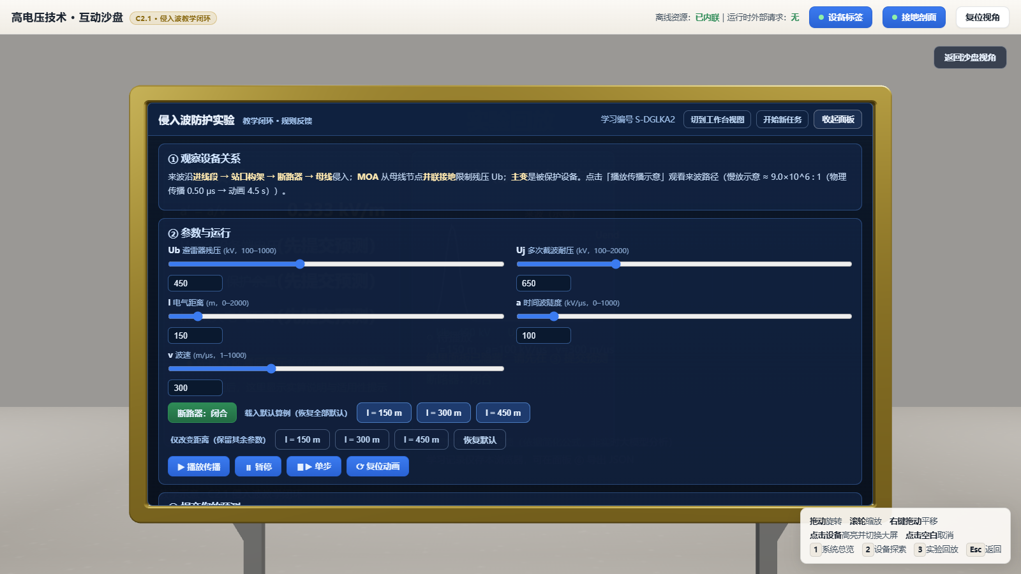1021x574 pixels.
Task: Load default example l = 450 m
Action: 503,413
